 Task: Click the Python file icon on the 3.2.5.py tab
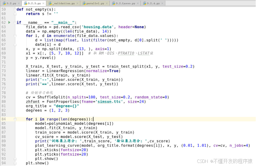[26, 3]
